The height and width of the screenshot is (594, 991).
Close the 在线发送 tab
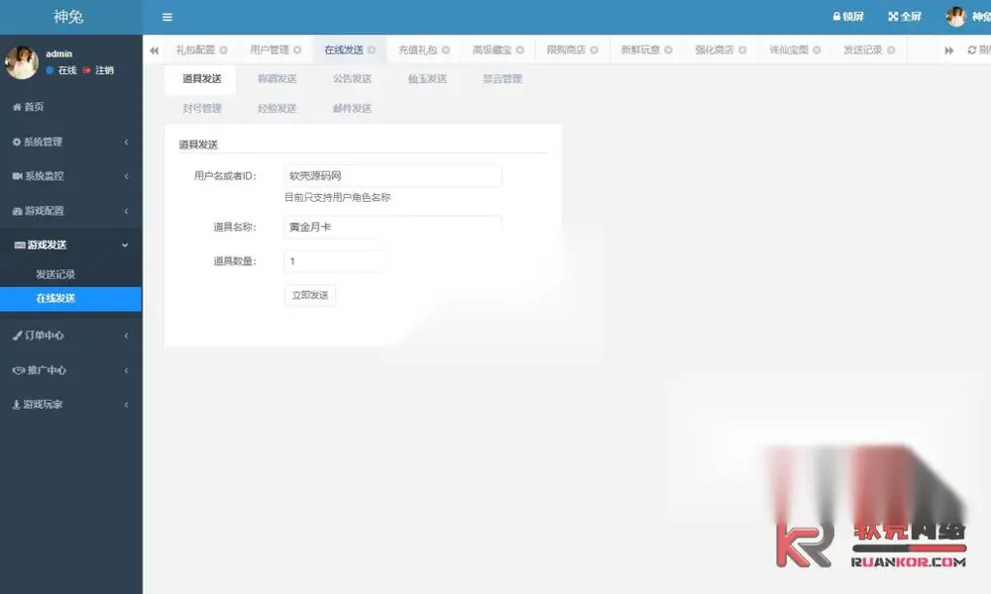pos(372,49)
